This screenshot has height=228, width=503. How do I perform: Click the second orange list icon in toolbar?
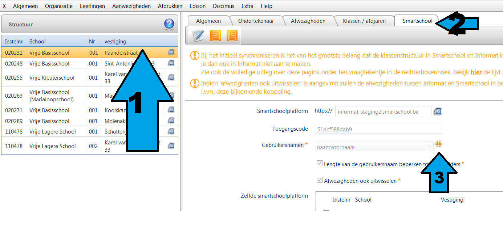click(232, 35)
